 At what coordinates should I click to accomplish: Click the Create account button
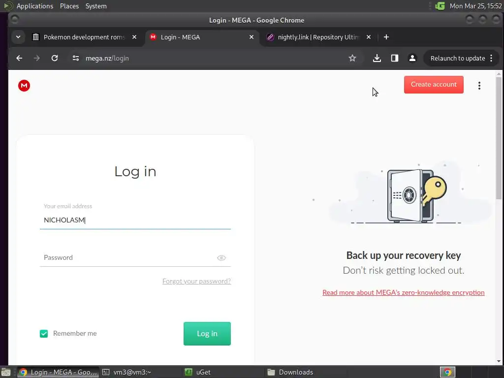[x=434, y=85]
